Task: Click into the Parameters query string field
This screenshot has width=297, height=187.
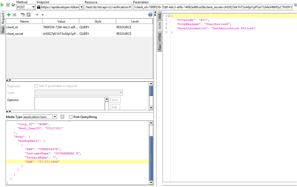Action: (213, 7)
